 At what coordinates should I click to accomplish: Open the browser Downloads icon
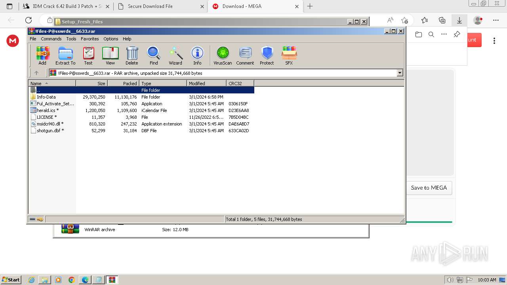pyautogui.click(x=459, y=20)
